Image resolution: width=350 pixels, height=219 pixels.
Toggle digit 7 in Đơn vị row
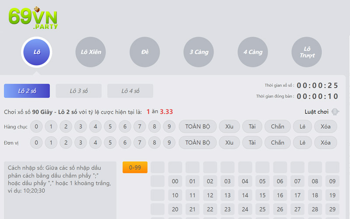[140, 142]
